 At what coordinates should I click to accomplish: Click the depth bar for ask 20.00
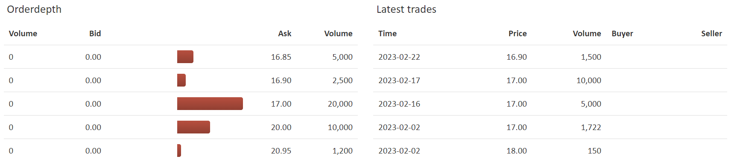coord(193,127)
